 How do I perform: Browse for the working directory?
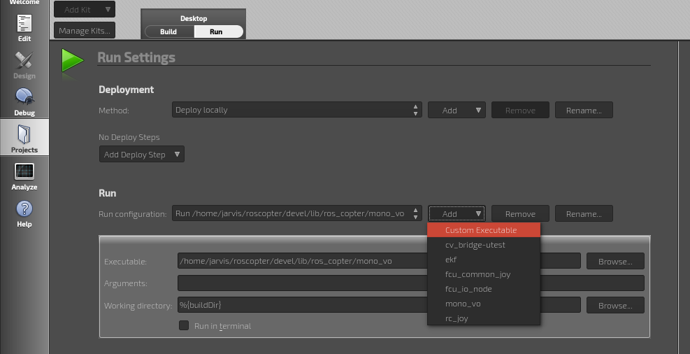click(615, 305)
